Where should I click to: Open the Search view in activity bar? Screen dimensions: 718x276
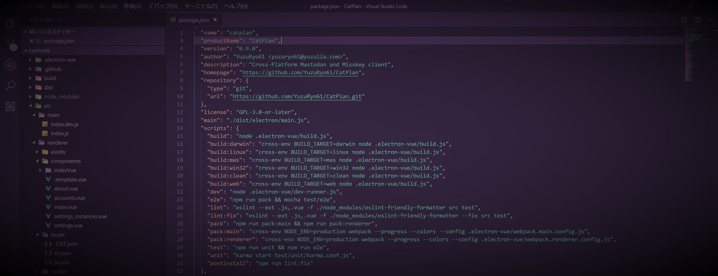[10, 85]
